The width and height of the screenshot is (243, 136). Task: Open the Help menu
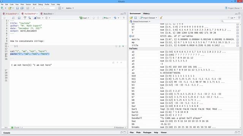[58, 5]
